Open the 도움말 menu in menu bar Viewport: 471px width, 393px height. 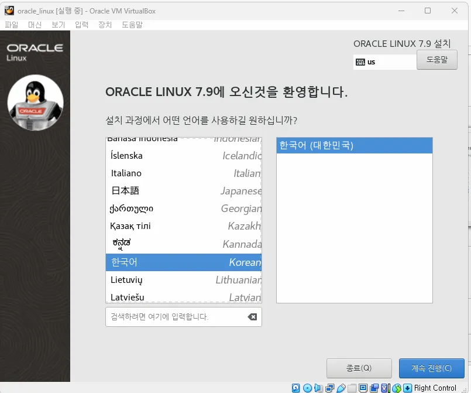coord(132,25)
